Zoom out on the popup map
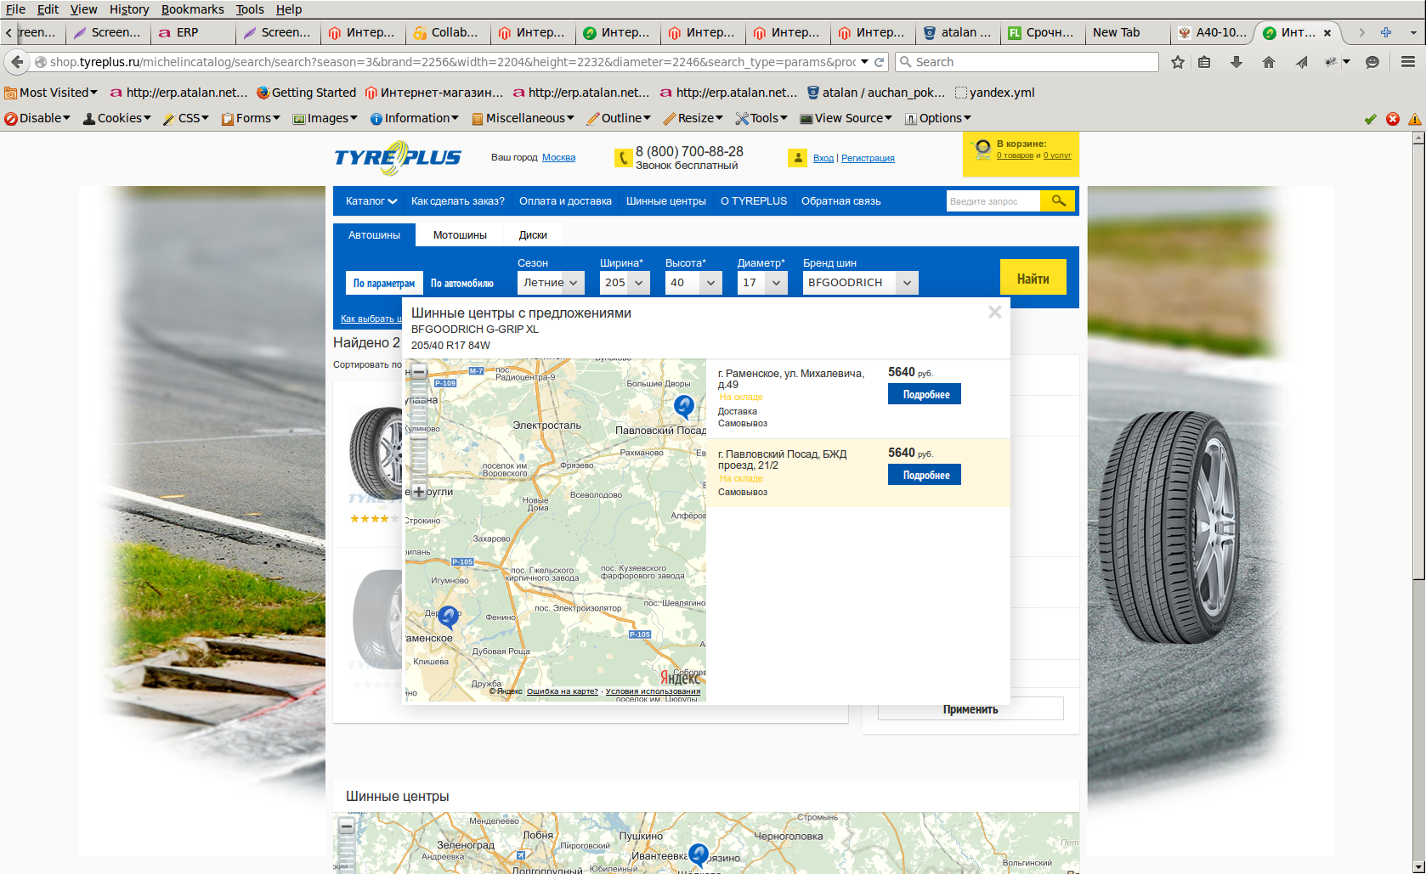Image resolution: width=1426 pixels, height=874 pixels. (x=418, y=371)
